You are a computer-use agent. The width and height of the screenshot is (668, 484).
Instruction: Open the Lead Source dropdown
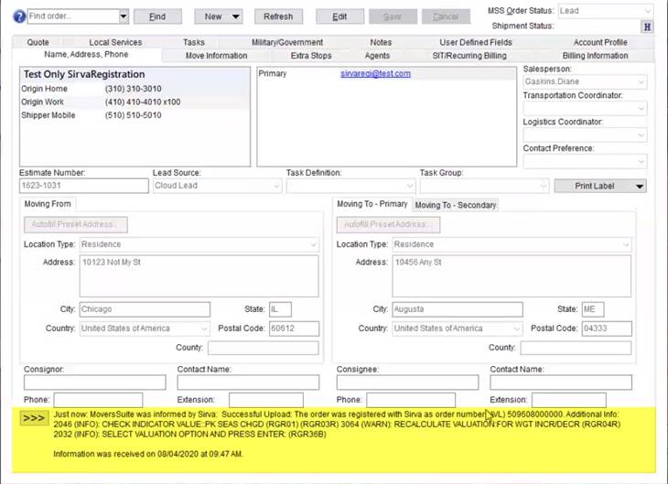276,186
